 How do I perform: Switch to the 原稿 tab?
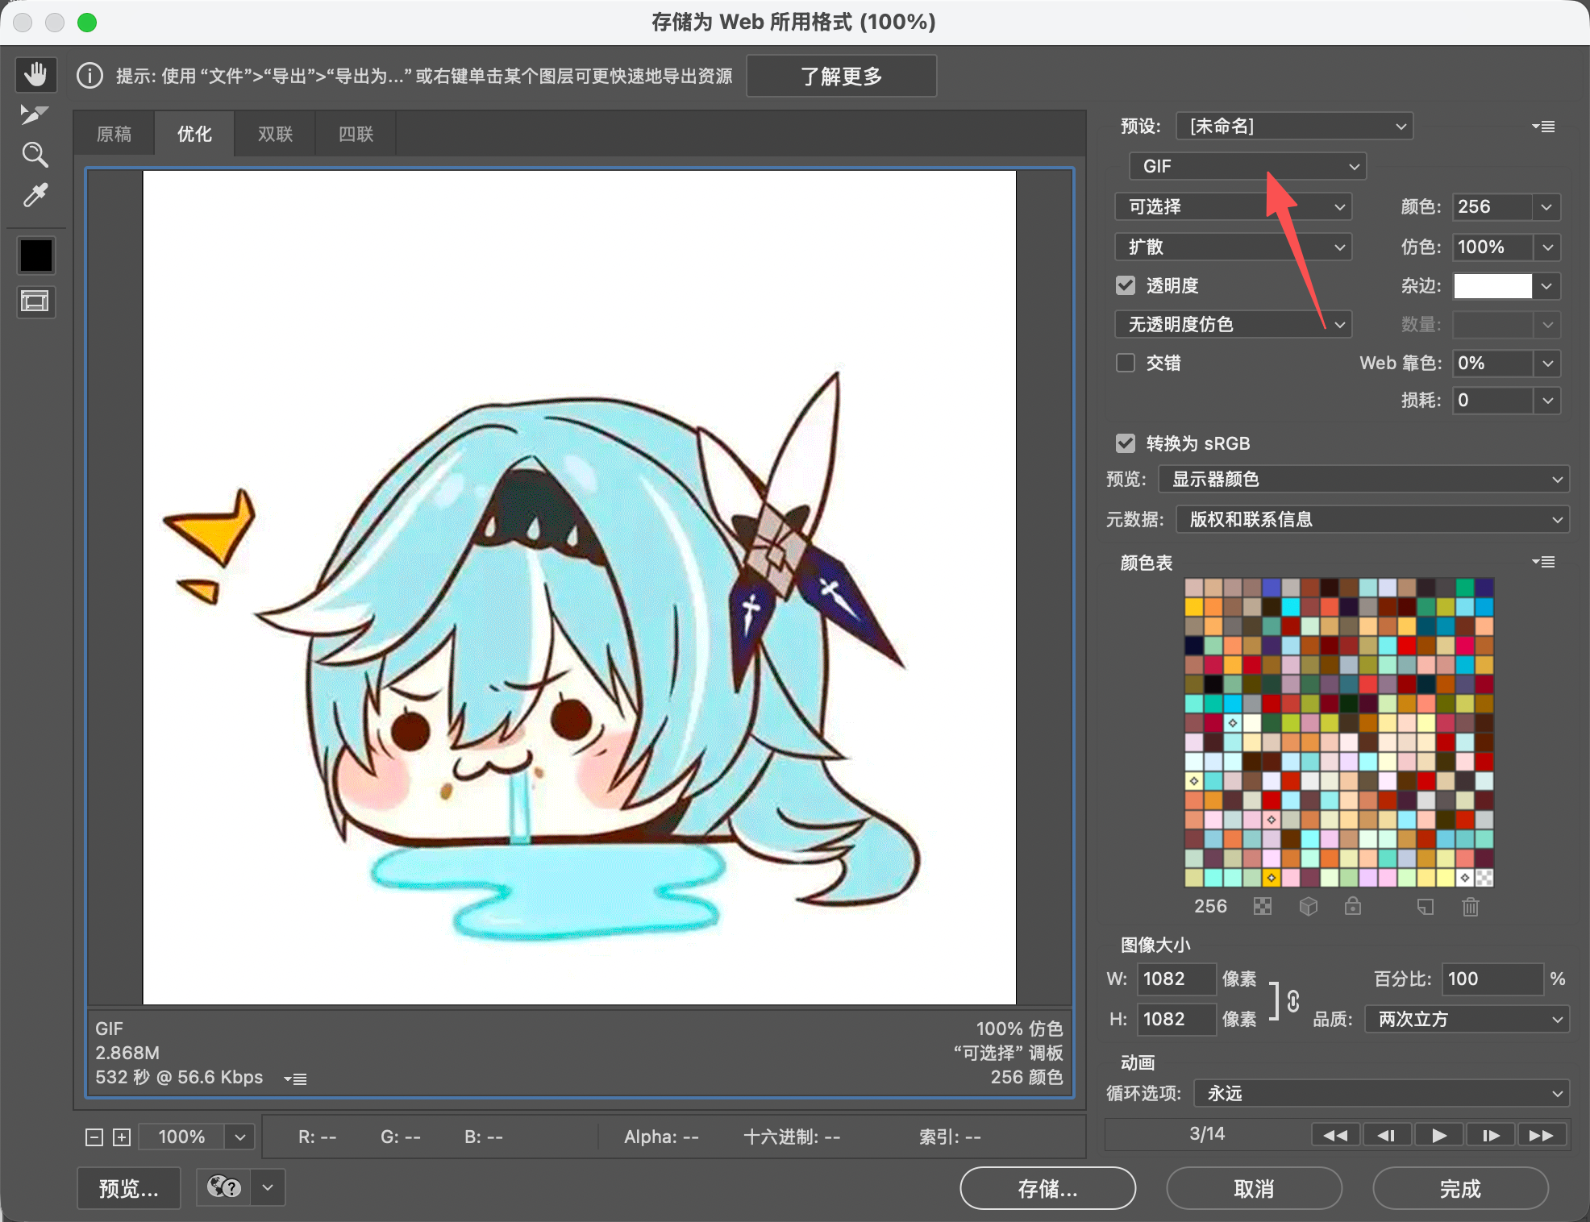(x=114, y=134)
